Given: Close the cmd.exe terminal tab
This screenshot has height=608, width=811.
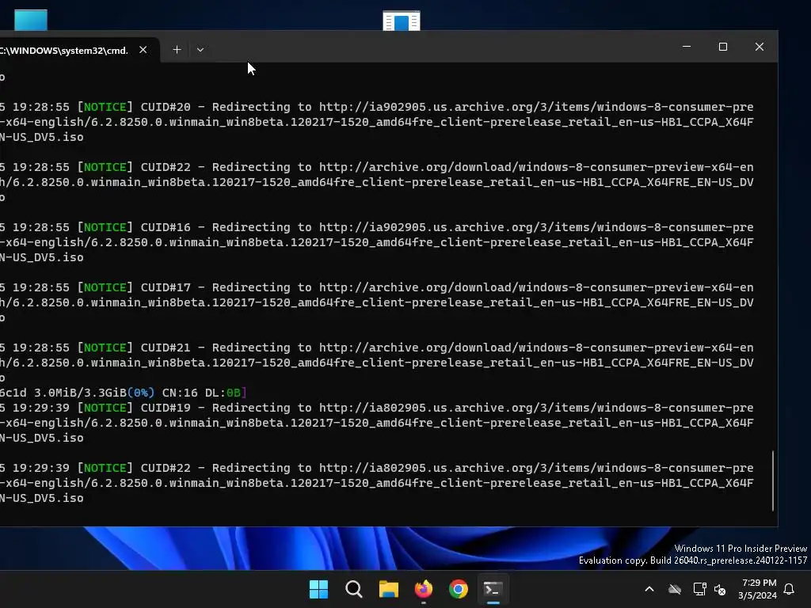Looking at the screenshot, I should (x=143, y=50).
